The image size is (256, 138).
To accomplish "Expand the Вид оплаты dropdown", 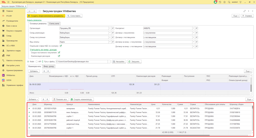I will 110,42.
